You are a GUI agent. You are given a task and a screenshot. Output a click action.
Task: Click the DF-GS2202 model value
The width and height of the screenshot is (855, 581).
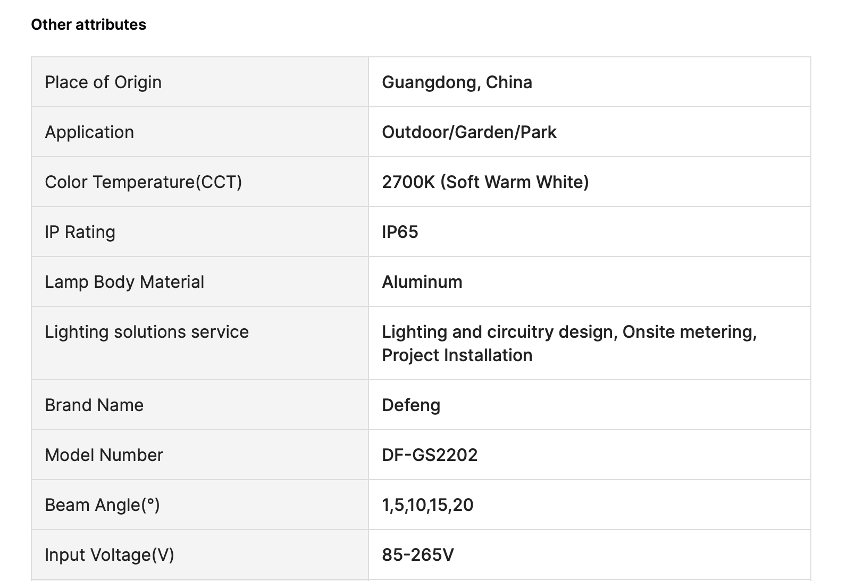(x=430, y=455)
